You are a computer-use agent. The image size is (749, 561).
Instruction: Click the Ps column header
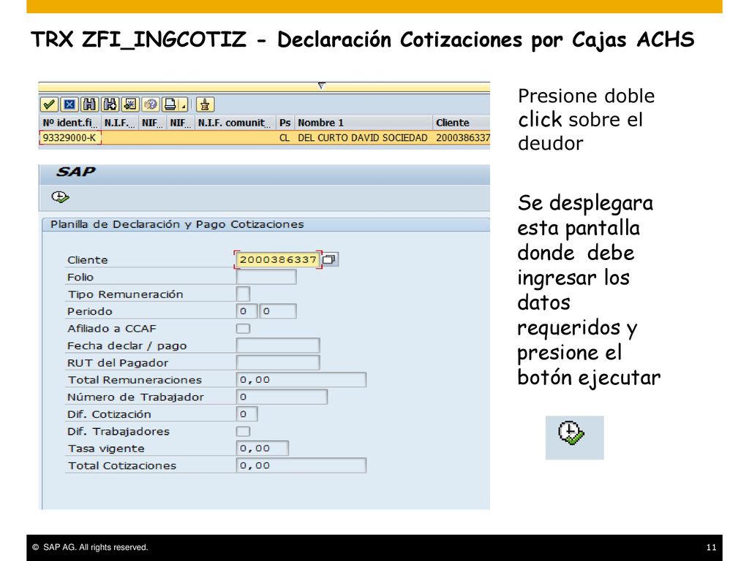[x=285, y=123]
